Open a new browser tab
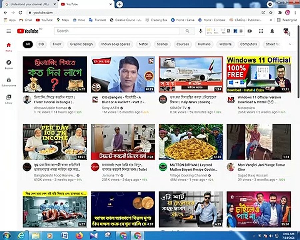The image size is (300, 240). pyautogui.click(x=119, y=4)
